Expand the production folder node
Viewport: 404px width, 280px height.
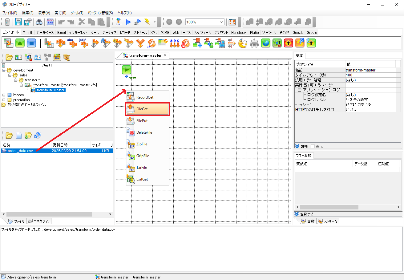(x=4, y=100)
